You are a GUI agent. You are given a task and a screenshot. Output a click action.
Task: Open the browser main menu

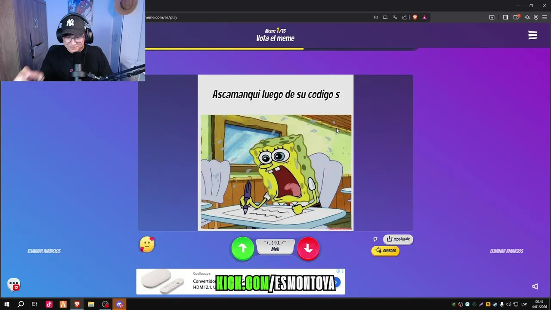(x=545, y=17)
